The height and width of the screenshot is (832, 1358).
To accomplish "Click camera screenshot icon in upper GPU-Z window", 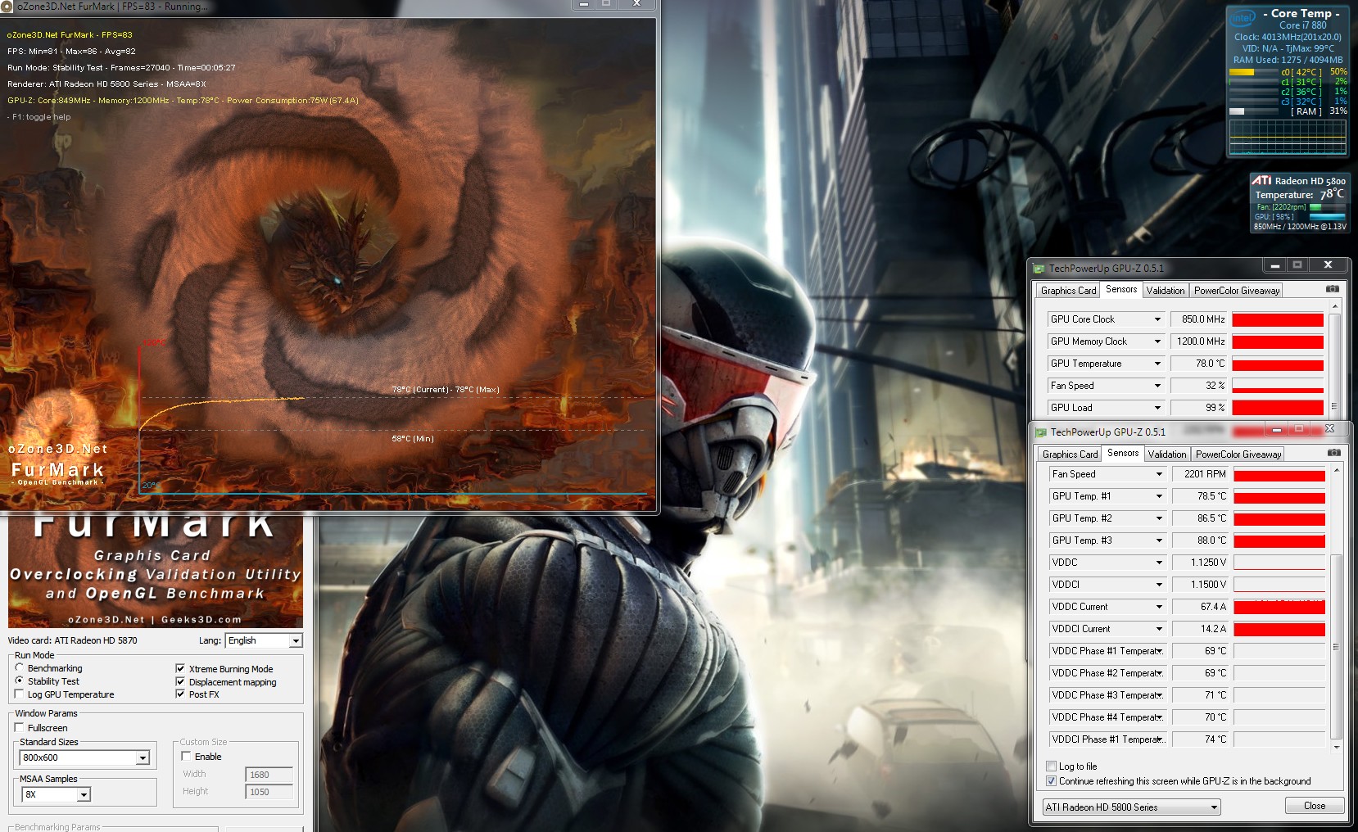I will pyautogui.click(x=1333, y=289).
